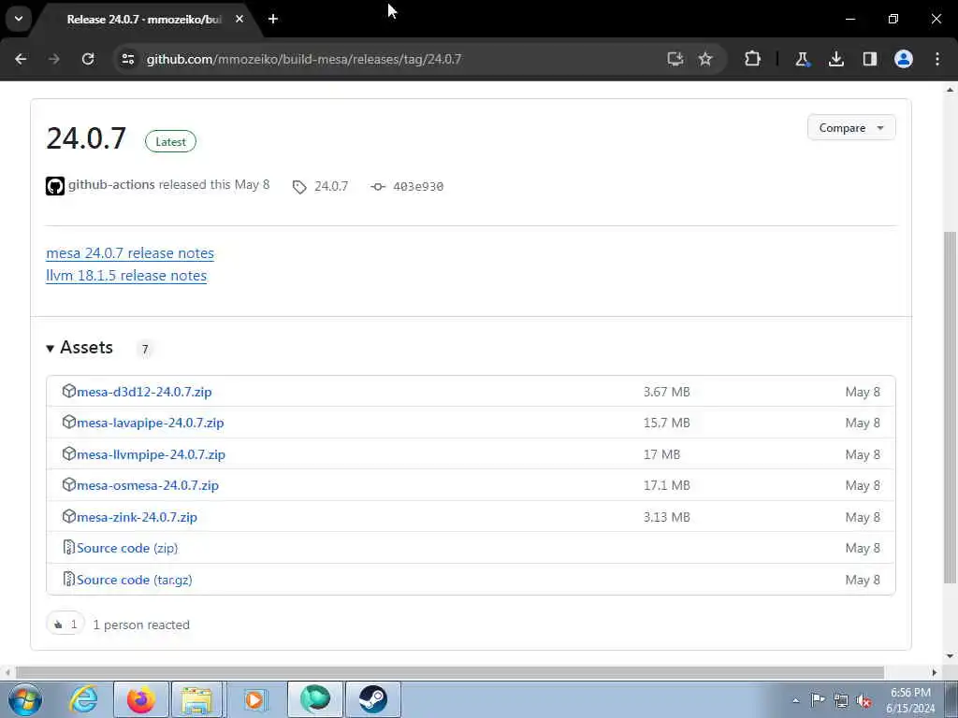958x718 pixels.
Task: Download mesa-osmesa-24.0.7.zip
Action: click(148, 485)
